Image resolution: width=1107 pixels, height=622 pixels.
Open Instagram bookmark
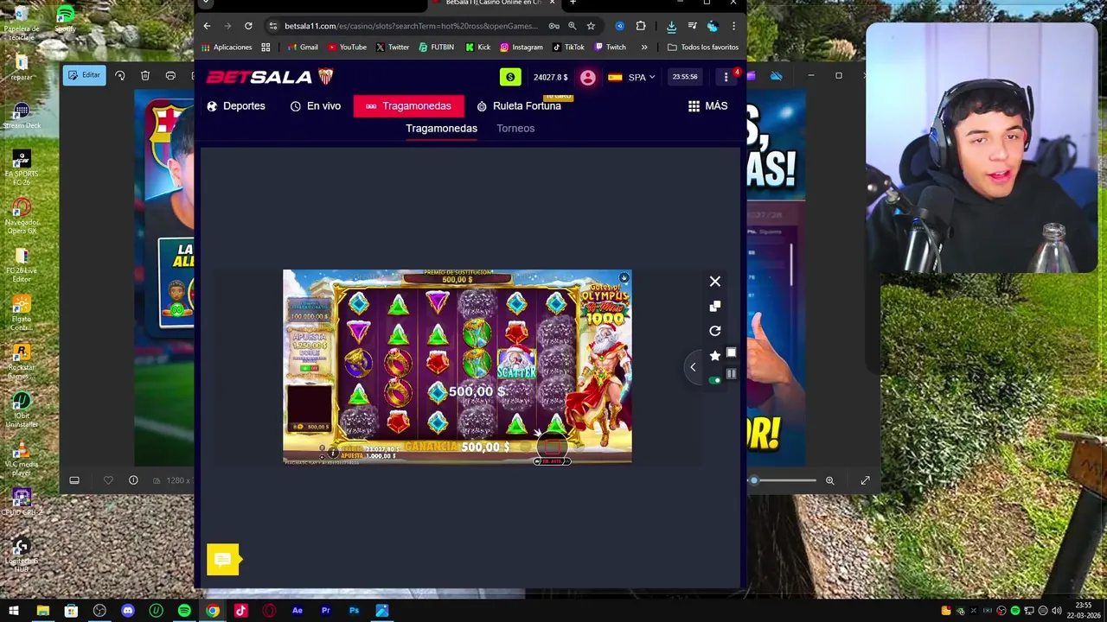click(x=522, y=48)
